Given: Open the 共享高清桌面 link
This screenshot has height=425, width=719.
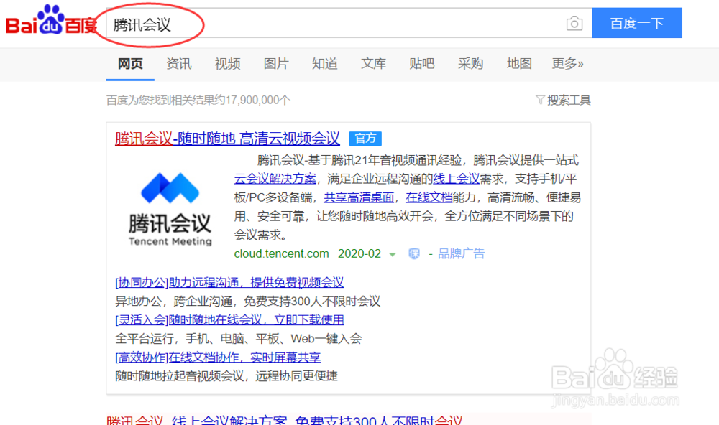Looking at the screenshot, I should (x=359, y=197).
